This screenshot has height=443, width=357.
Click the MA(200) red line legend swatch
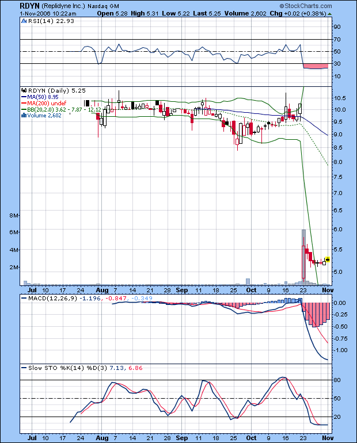(x=24, y=104)
